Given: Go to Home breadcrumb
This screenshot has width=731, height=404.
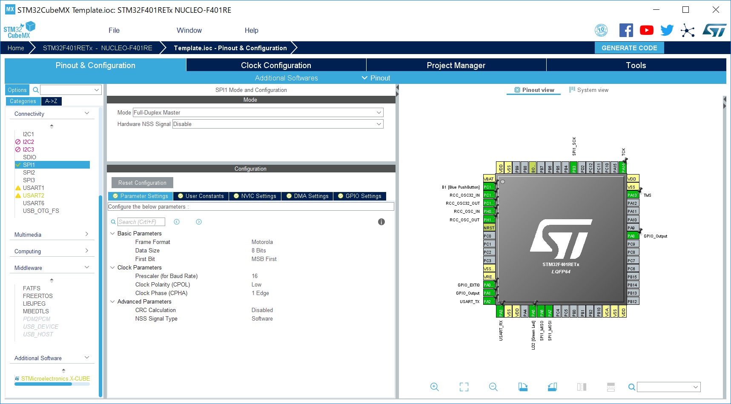Looking at the screenshot, I should pyautogui.click(x=16, y=48).
